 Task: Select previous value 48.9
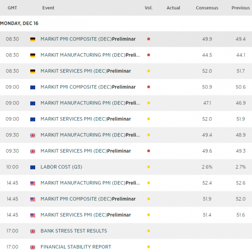click(240, 135)
